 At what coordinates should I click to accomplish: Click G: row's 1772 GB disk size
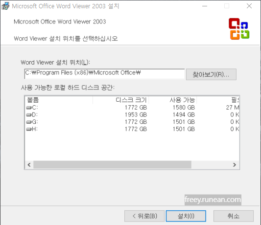tap(136, 122)
